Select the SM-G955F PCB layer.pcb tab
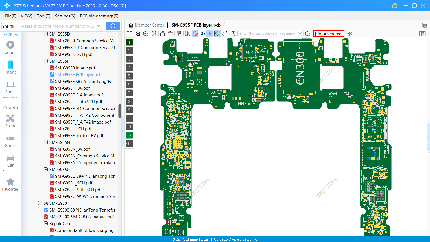The image size is (430, 242). [196, 25]
